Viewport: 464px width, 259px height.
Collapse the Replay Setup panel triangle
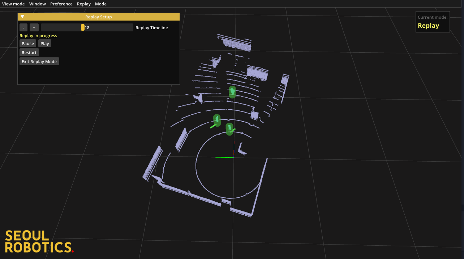pyautogui.click(x=22, y=17)
